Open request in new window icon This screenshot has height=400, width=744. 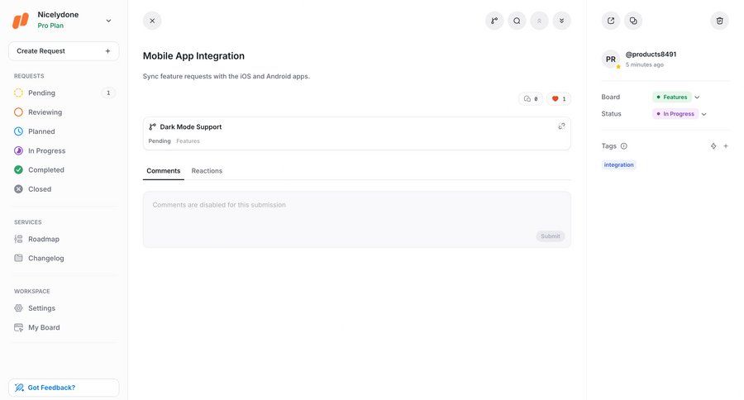(x=611, y=21)
